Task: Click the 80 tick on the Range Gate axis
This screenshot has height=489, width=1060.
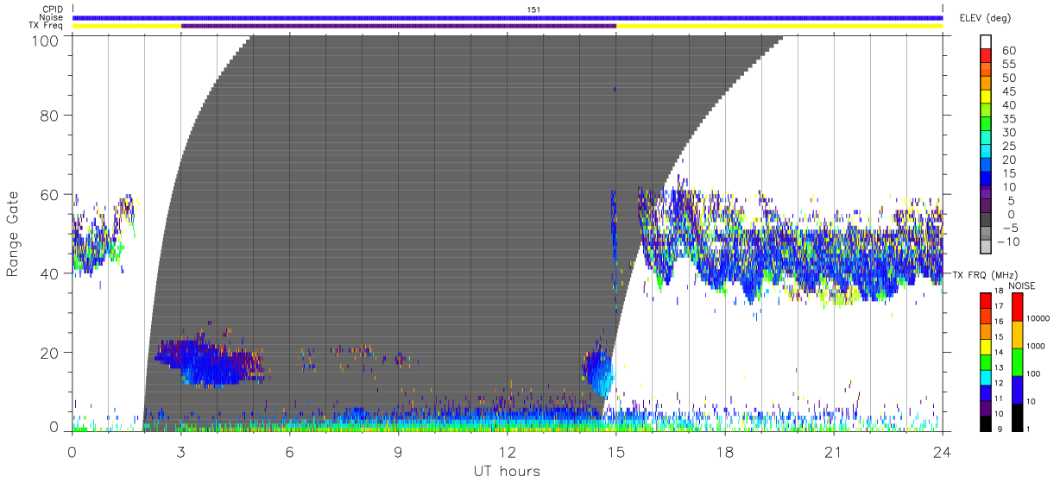Action: (x=50, y=116)
